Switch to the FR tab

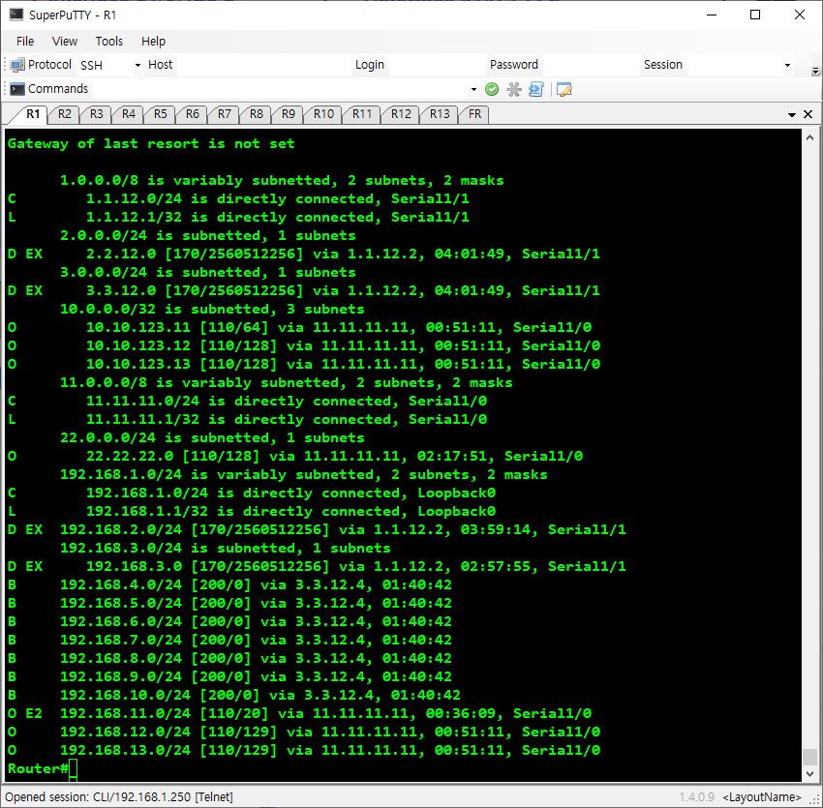[475, 114]
